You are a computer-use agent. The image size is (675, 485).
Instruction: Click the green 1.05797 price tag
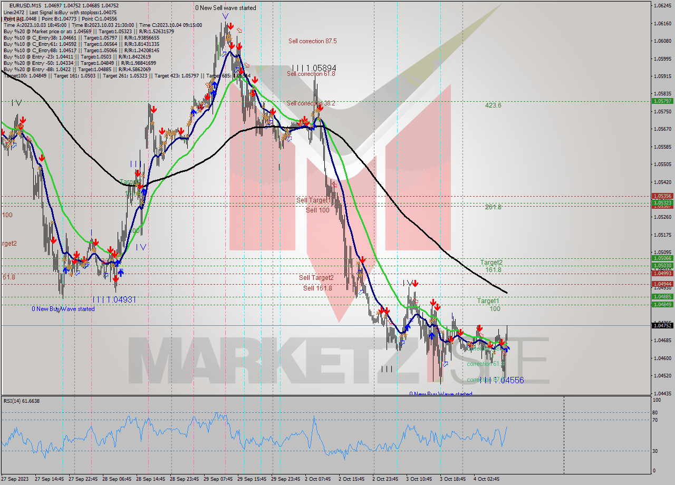[x=662, y=101]
